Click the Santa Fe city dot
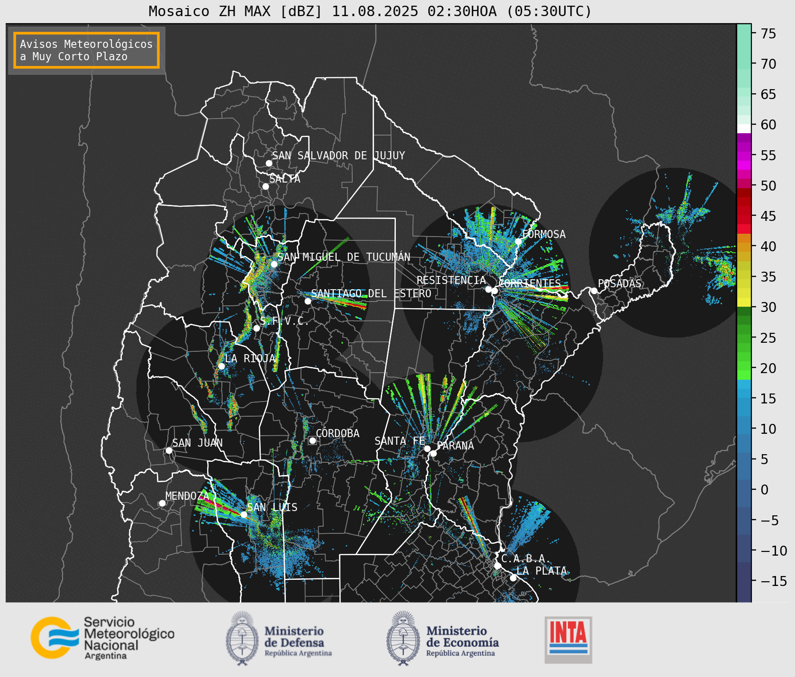This screenshot has width=795, height=677. pyautogui.click(x=427, y=448)
